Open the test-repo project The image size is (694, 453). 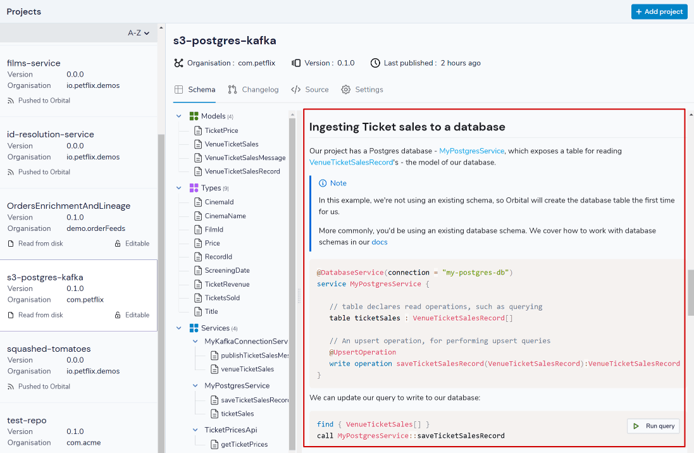(78, 428)
